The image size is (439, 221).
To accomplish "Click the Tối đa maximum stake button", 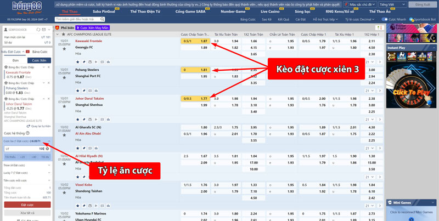I will pyautogui.click(x=45, y=157).
